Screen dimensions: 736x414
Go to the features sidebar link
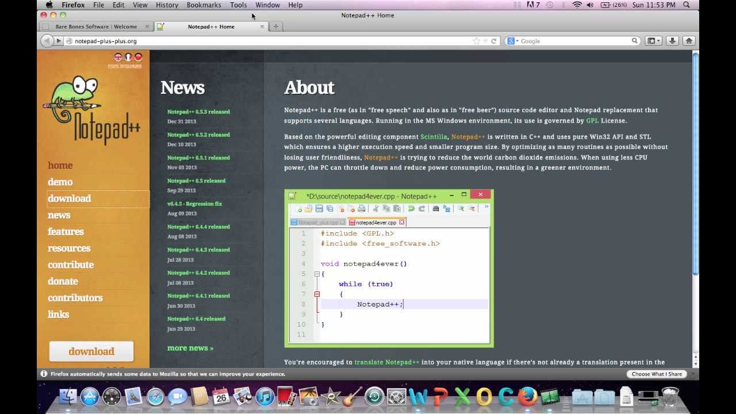click(x=66, y=231)
